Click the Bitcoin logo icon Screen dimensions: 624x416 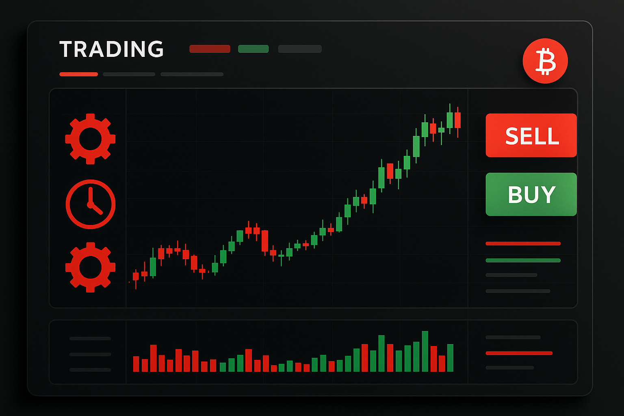tap(545, 61)
